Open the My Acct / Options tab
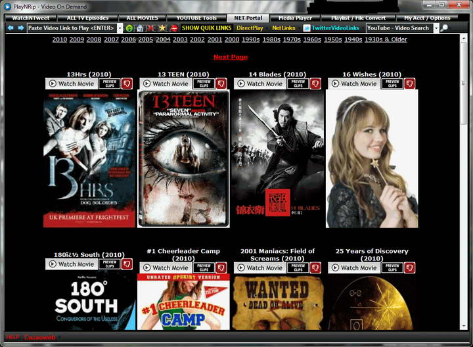 (427, 18)
